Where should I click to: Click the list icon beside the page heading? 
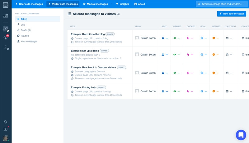point(69,14)
